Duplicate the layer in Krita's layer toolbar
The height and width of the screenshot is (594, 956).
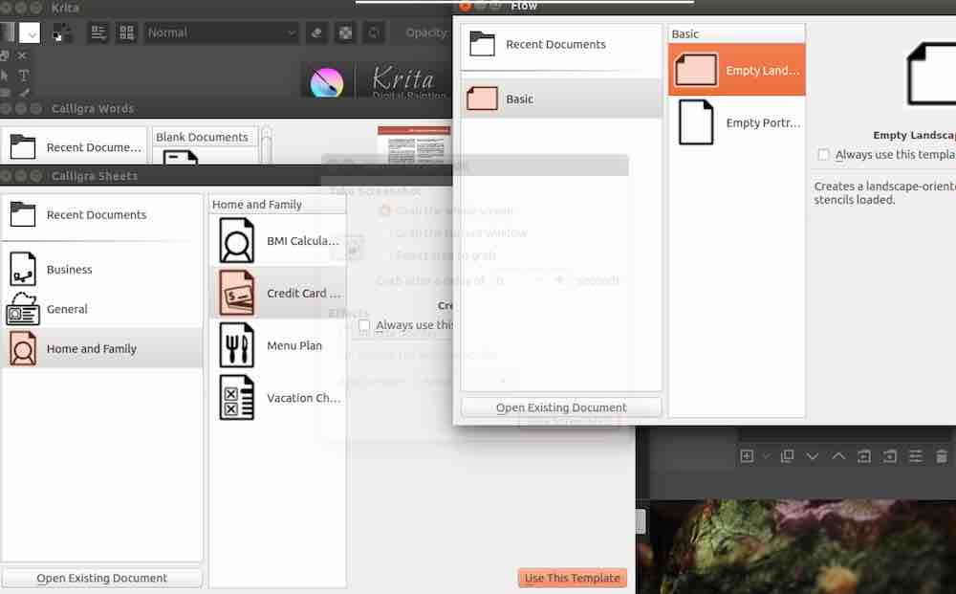787,456
